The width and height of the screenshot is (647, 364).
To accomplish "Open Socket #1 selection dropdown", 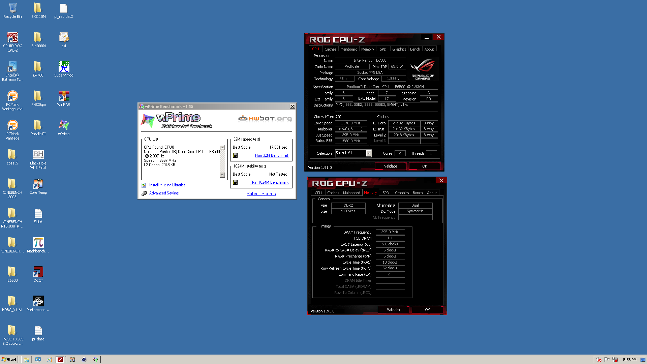I will coord(368,153).
